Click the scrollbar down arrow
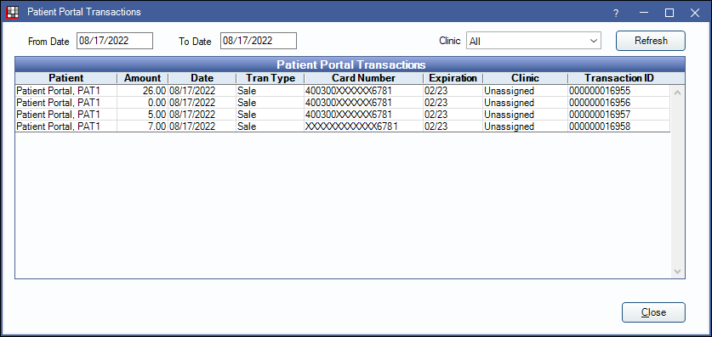The image size is (712, 337). [677, 272]
